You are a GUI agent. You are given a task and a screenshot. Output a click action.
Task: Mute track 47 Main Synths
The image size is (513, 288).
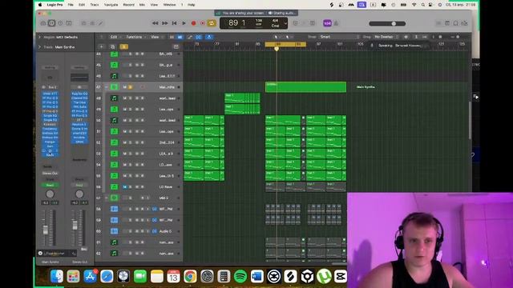[125, 87]
